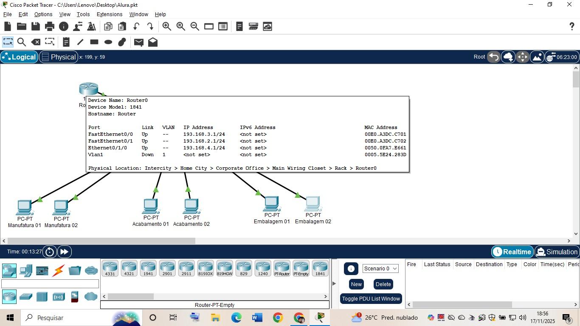Open Microsoft Word from the taskbar

[x=257, y=318]
